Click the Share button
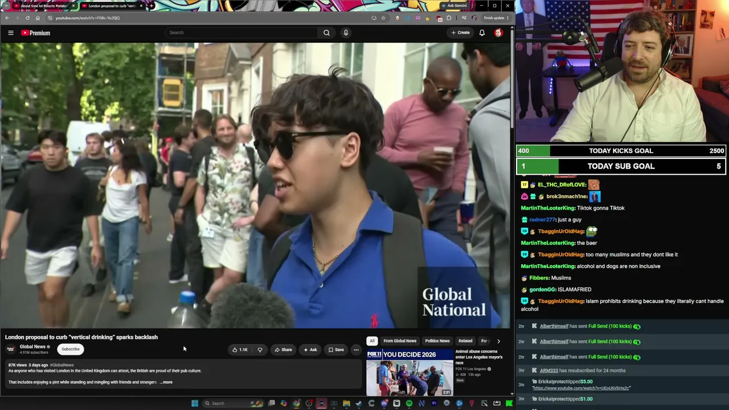The width and height of the screenshot is (729, 410). [x=283, y=350]
